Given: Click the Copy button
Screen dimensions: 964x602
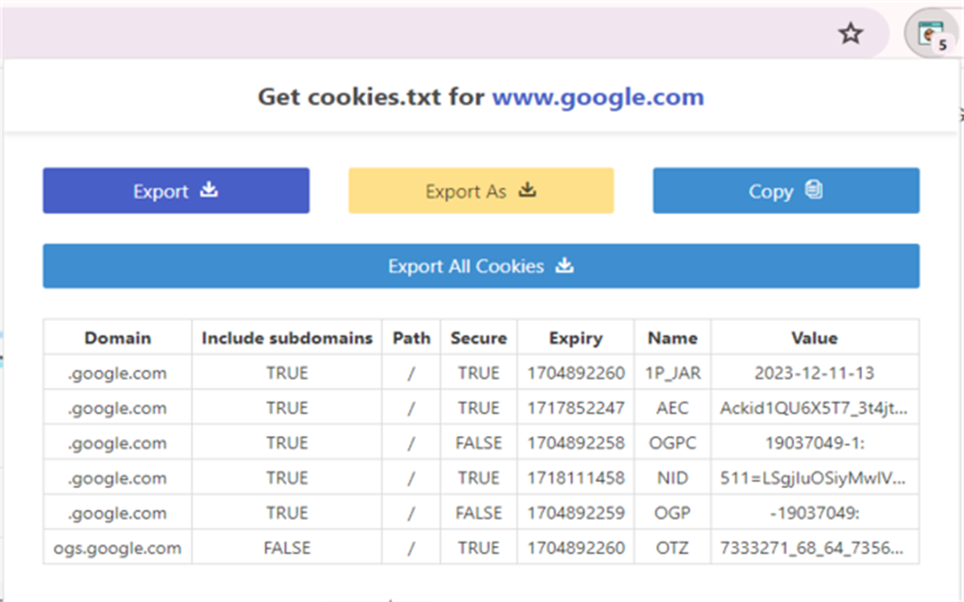Looking at the screenshot, I should 786,191.
